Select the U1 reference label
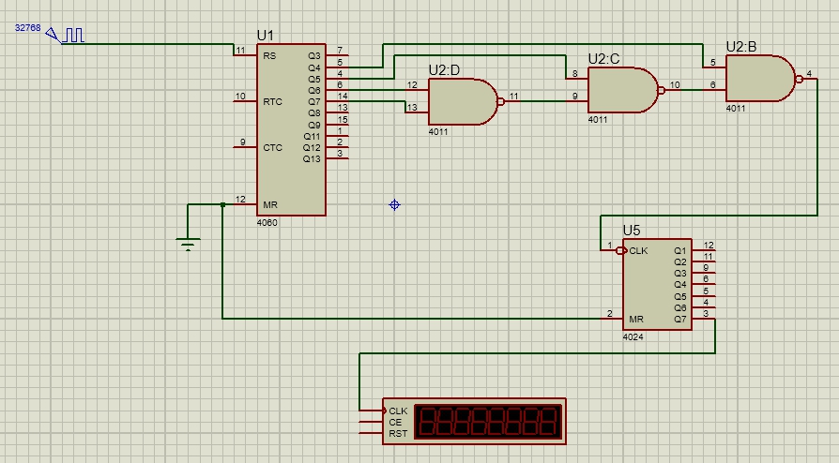The width and height of the screenshot is (839, 463). coord(266,36)
